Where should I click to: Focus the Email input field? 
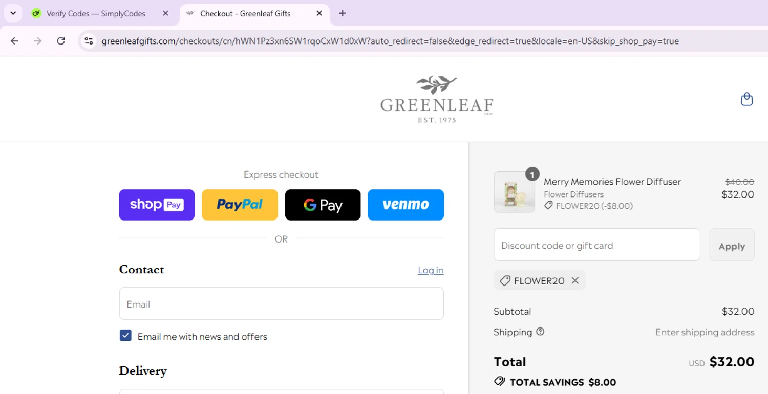coord(281,303)
